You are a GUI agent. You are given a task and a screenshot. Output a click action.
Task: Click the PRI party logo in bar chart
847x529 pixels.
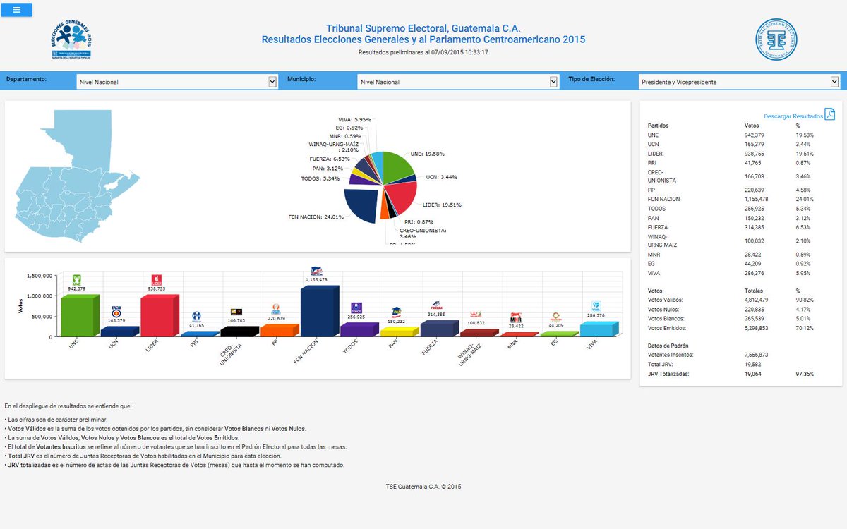coord(197,317)
